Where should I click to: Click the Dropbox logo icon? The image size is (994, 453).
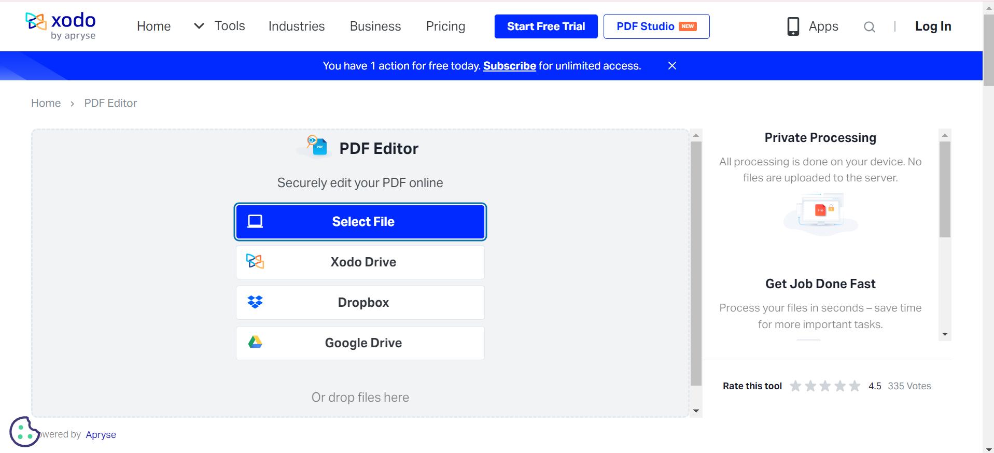pos(255,302)
